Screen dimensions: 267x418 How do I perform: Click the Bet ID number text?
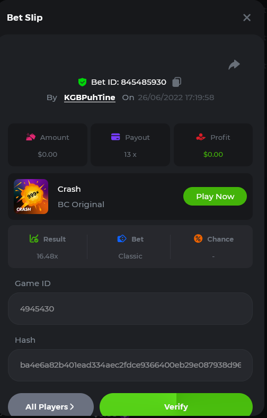point(144,82)
